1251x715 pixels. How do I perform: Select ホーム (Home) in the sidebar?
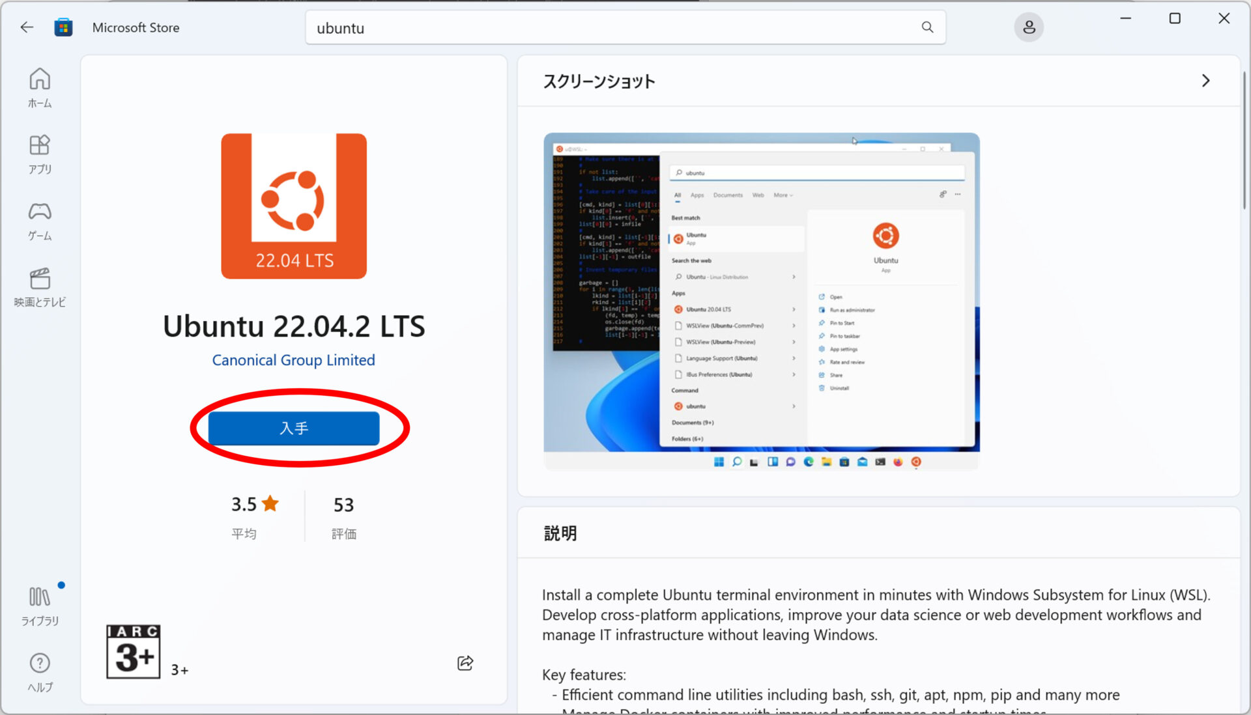pyautogui.click(x=40, y=87)
